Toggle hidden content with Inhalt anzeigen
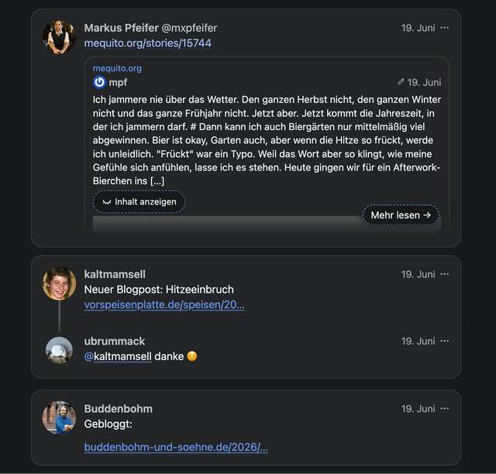 tap(139, 201)
